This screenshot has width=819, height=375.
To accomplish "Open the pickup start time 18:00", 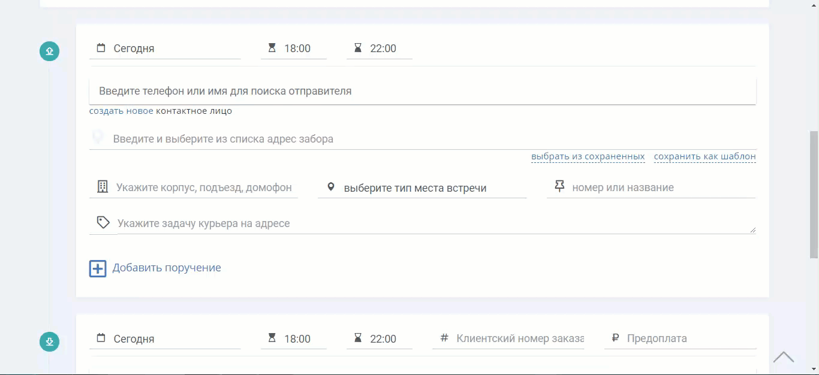I will 294,49.
